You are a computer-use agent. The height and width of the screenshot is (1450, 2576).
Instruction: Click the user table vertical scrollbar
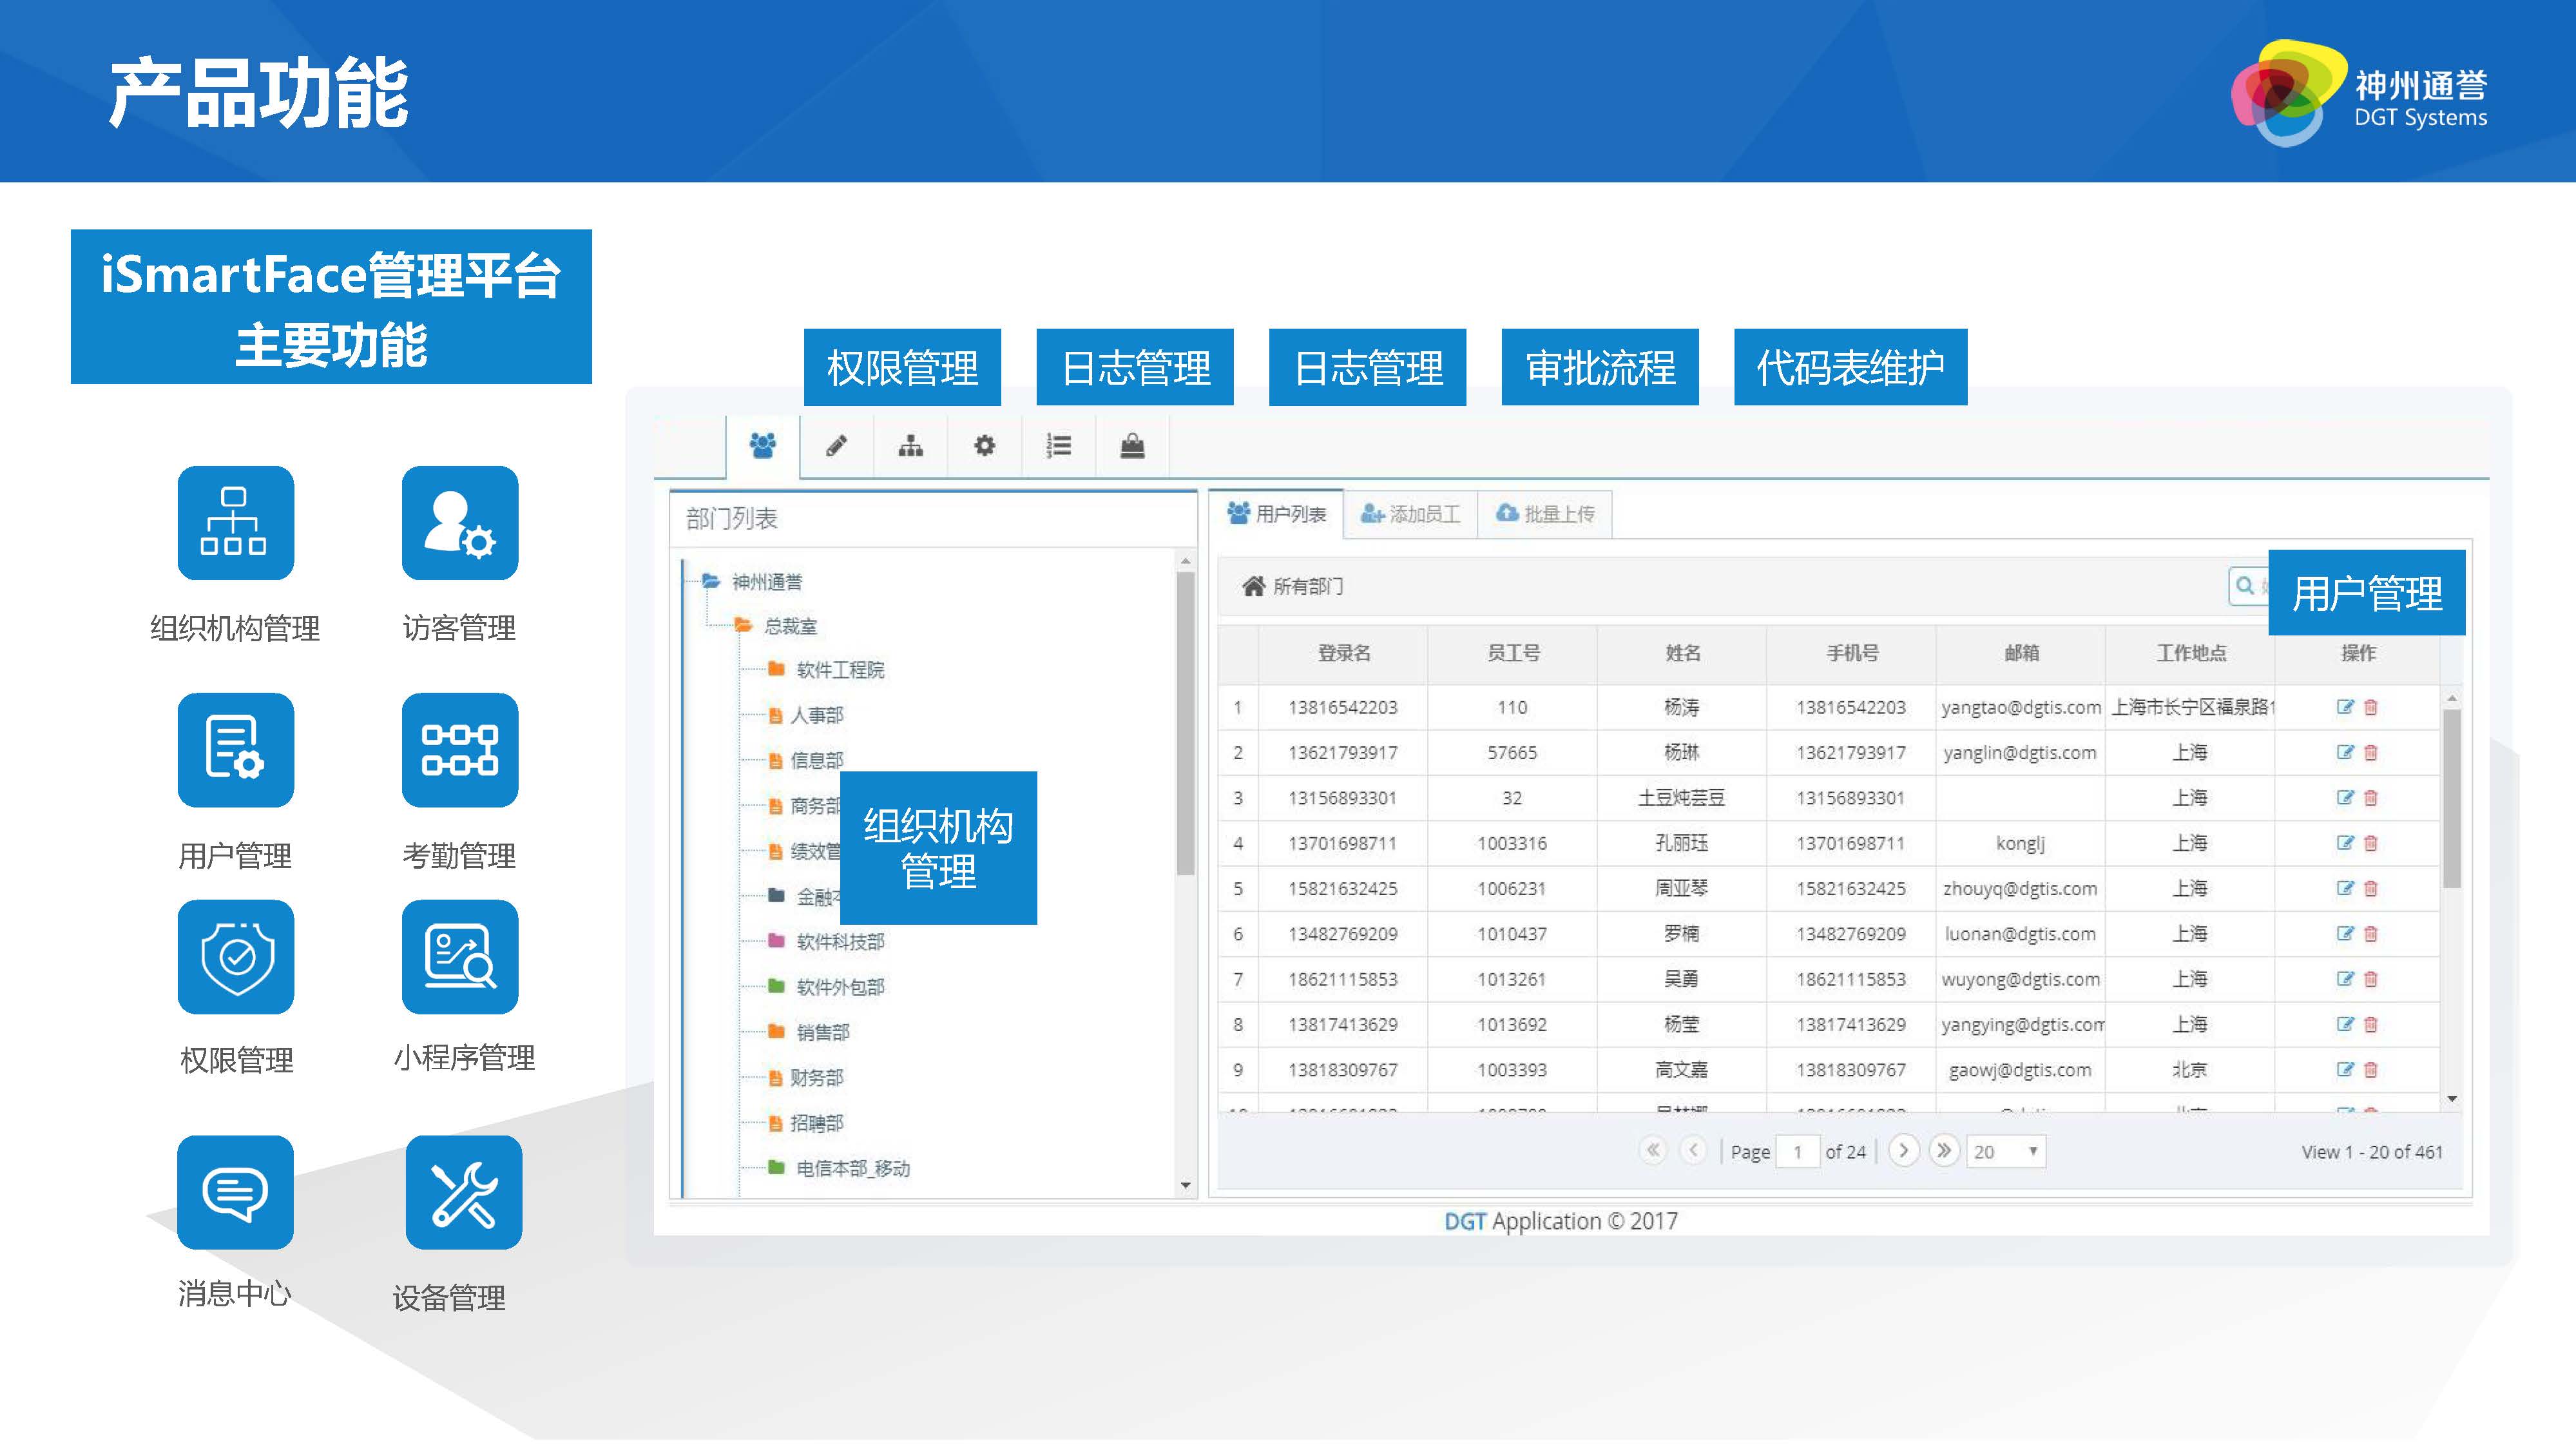pyautogui.click(x=2451, y=798)
